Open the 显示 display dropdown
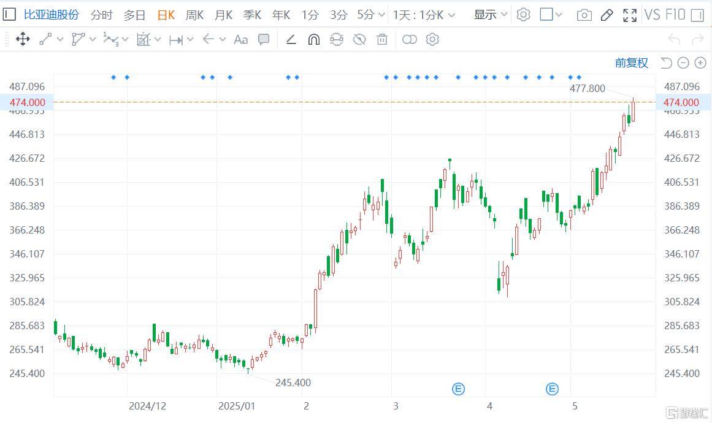The image size is (712, 423). point(490,15)
